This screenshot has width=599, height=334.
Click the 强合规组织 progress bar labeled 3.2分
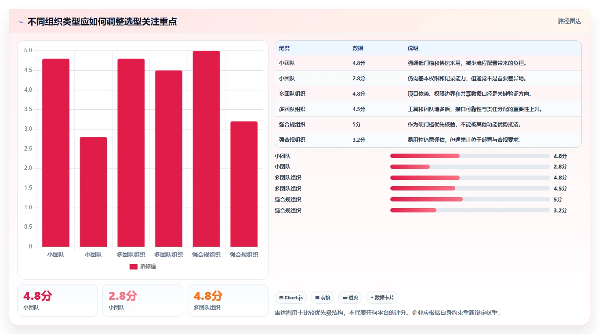(x=470, y=211)
